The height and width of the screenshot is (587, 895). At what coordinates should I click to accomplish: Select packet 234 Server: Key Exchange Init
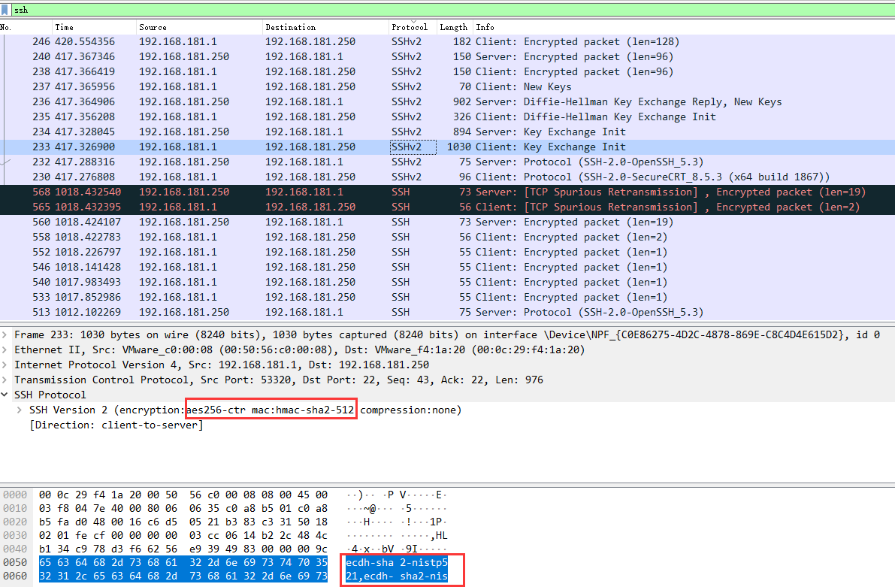[x=448, y=132]
